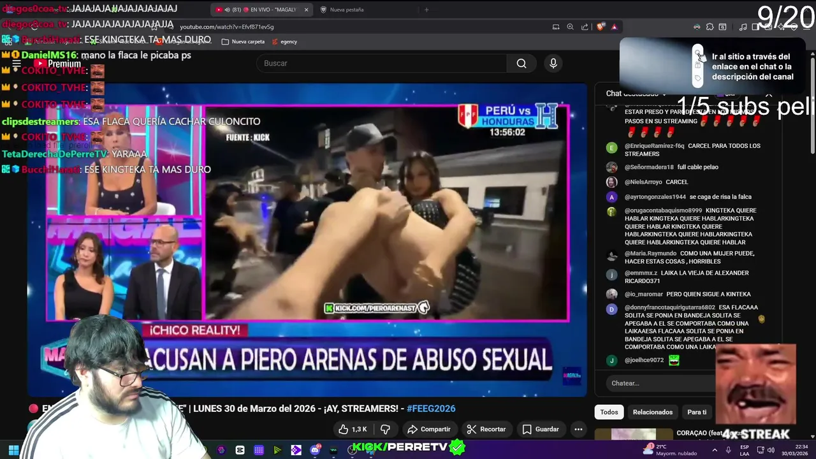The width and height of the screenshot is (816, 459).
Task: Show hidden tray icons chevron
Action: pos(714,450)
